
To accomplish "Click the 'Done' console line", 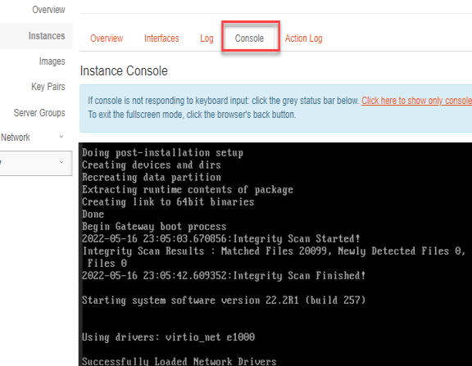I will pos(93,215).
